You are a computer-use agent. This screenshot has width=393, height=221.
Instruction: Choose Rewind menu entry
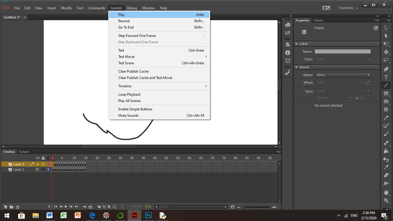pos(159,21)
